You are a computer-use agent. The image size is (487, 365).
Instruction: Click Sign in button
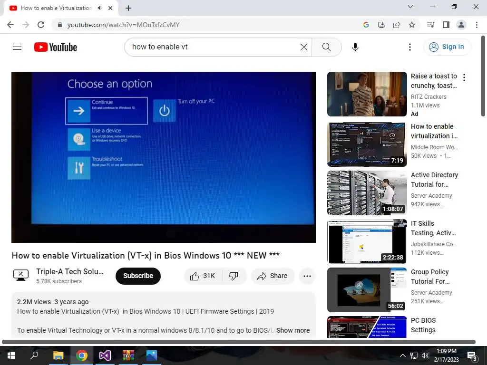click(447, 47)
